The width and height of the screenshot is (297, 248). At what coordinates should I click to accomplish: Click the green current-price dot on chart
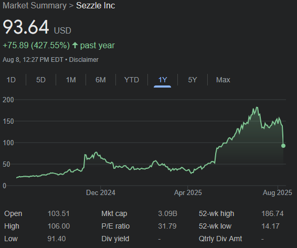coord(283,146)
